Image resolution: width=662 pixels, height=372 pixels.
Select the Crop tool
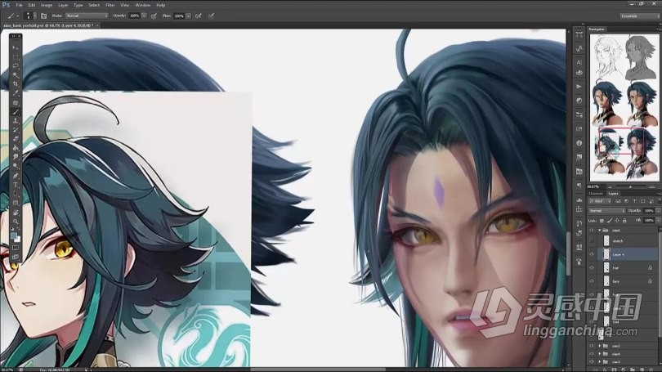coord(16,84)
